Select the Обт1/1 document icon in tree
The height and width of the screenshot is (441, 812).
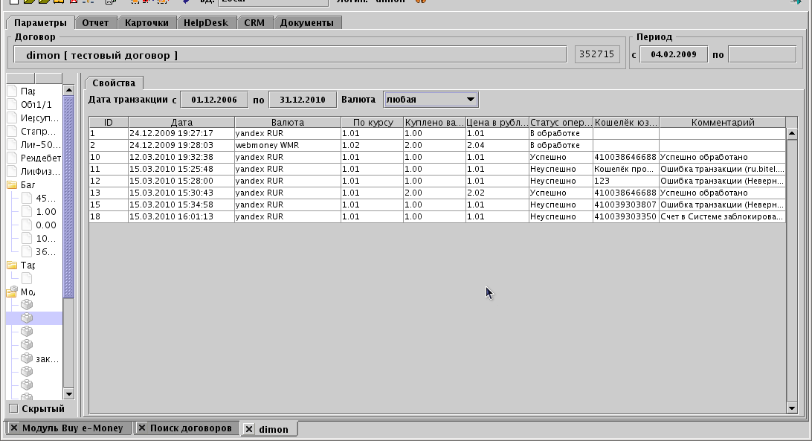coord(13,104)
